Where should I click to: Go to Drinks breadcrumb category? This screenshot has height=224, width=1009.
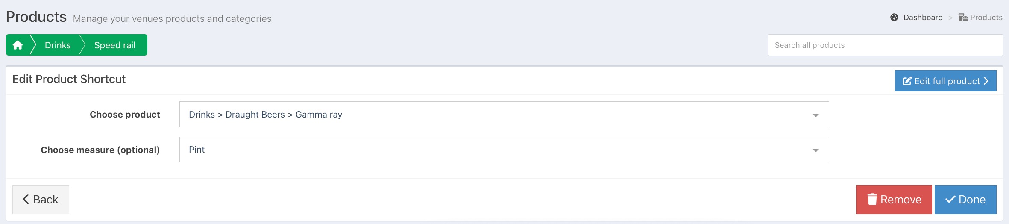tap(58, 45)
